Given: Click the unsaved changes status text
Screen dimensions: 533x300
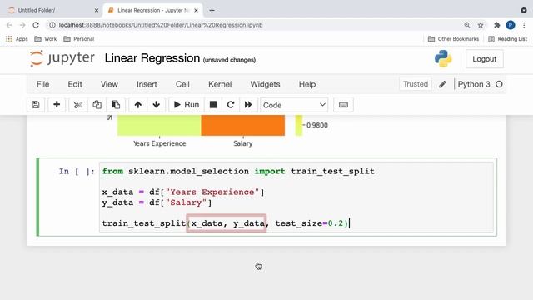Looking at the screenshot, I should point(229,60).
